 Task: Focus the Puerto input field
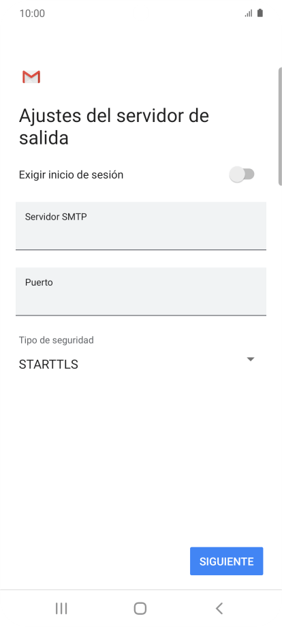pyautogui.click(x=141, y=292)
